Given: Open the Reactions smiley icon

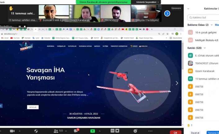Looking at the screenshot, I should click(x=135, y=131).
